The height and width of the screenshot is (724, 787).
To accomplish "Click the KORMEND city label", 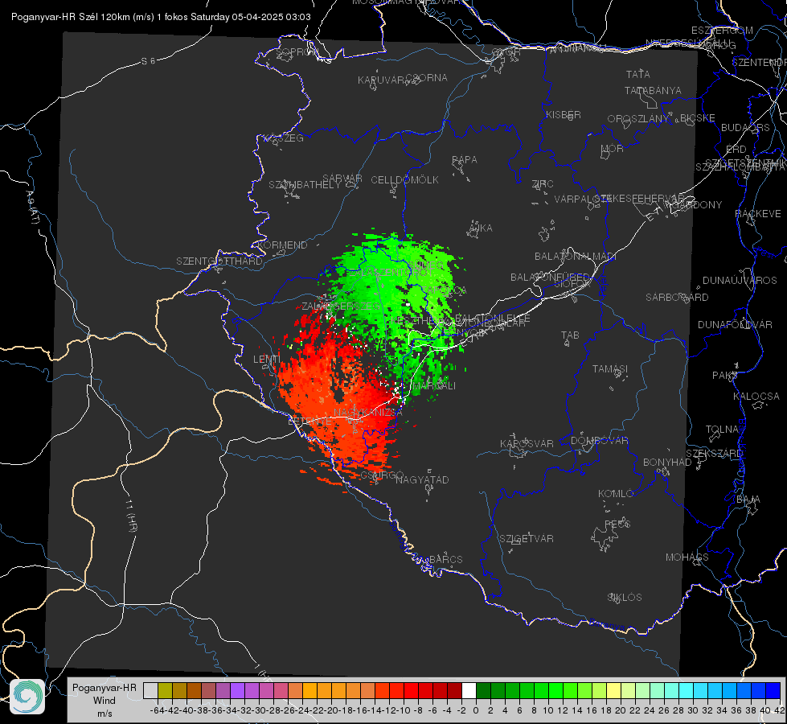I will (x=283, y=245).
